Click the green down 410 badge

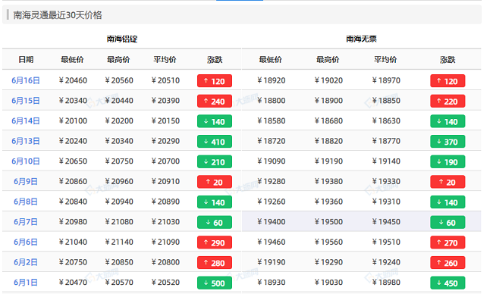(x=215, y=142)
